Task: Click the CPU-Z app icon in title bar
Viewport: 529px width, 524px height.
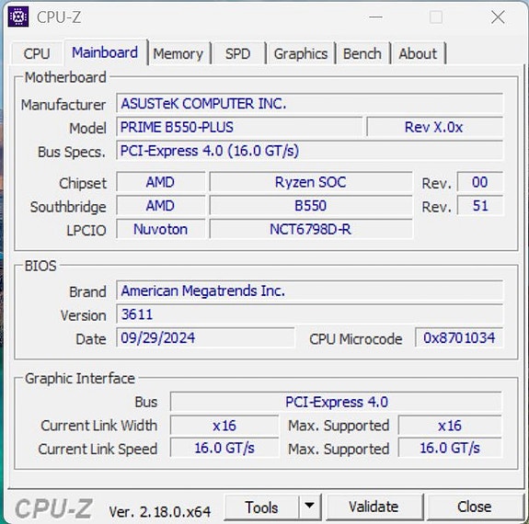Action: 18,17
